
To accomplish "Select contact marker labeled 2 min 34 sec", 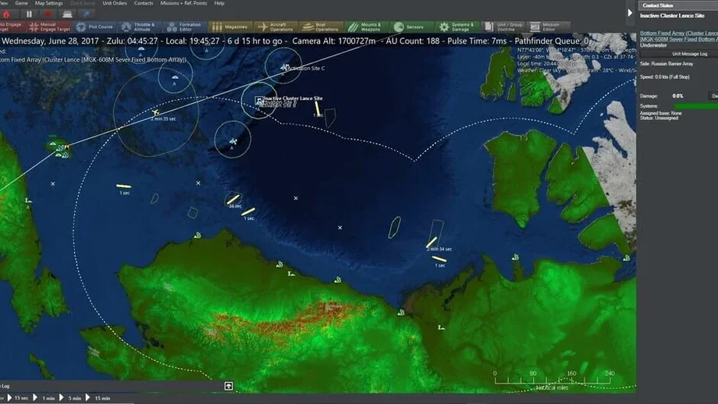I will coord(432,243).
